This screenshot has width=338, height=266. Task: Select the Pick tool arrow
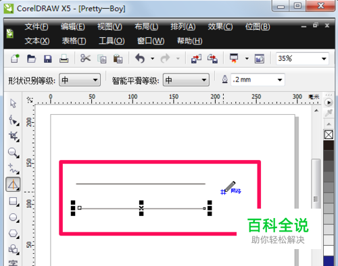click(13, 103)
